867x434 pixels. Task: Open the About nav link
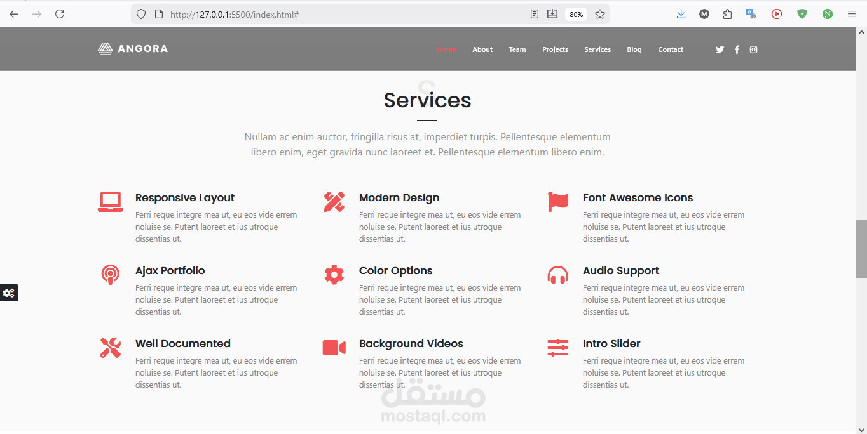(x=482, y=49)
